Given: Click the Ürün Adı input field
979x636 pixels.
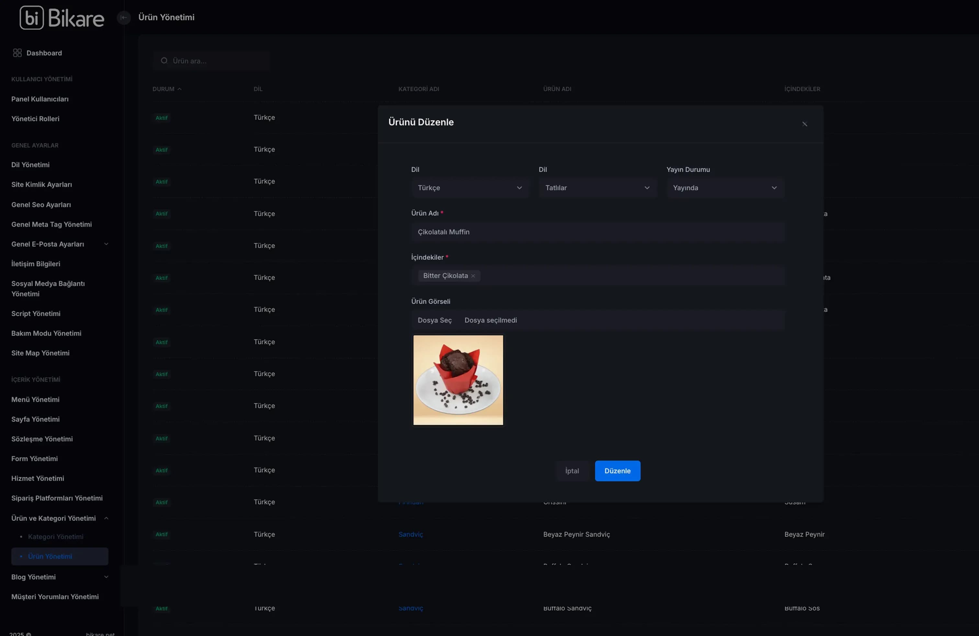Looking at the screenshot, I should point(597,232).
